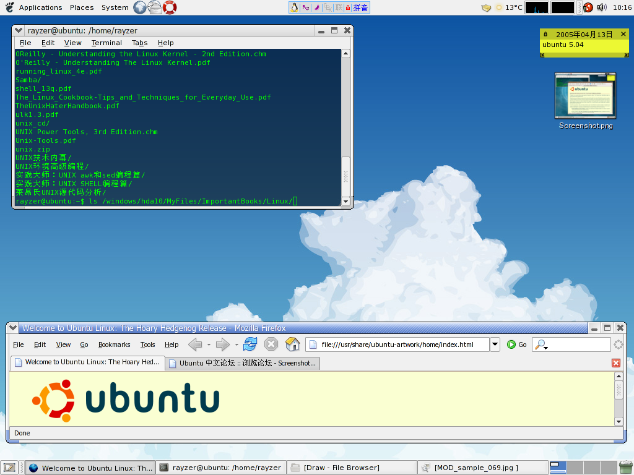Image resolution: width=634 pixels, height=475 pixels.
Task: Click the ubuntu 5.04 sticky note text
Action: coord(562,45)
